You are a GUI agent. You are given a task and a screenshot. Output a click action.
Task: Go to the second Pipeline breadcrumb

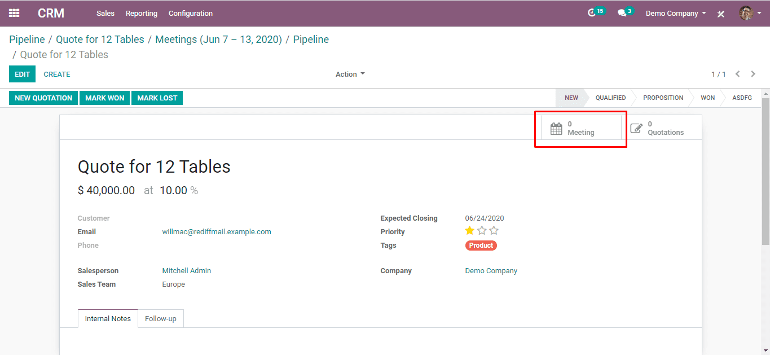[x=311, y=40]
